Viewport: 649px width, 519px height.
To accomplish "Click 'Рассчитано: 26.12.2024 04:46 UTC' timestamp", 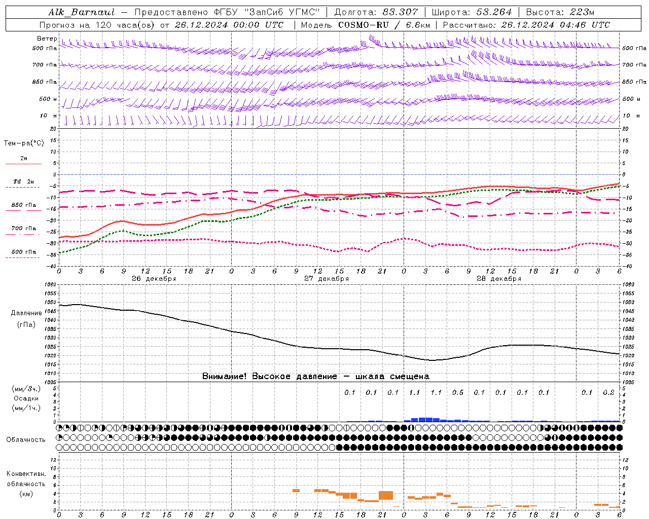I will point(526,25).
